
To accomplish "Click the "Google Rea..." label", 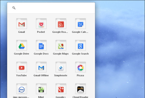I will point(60,32).
